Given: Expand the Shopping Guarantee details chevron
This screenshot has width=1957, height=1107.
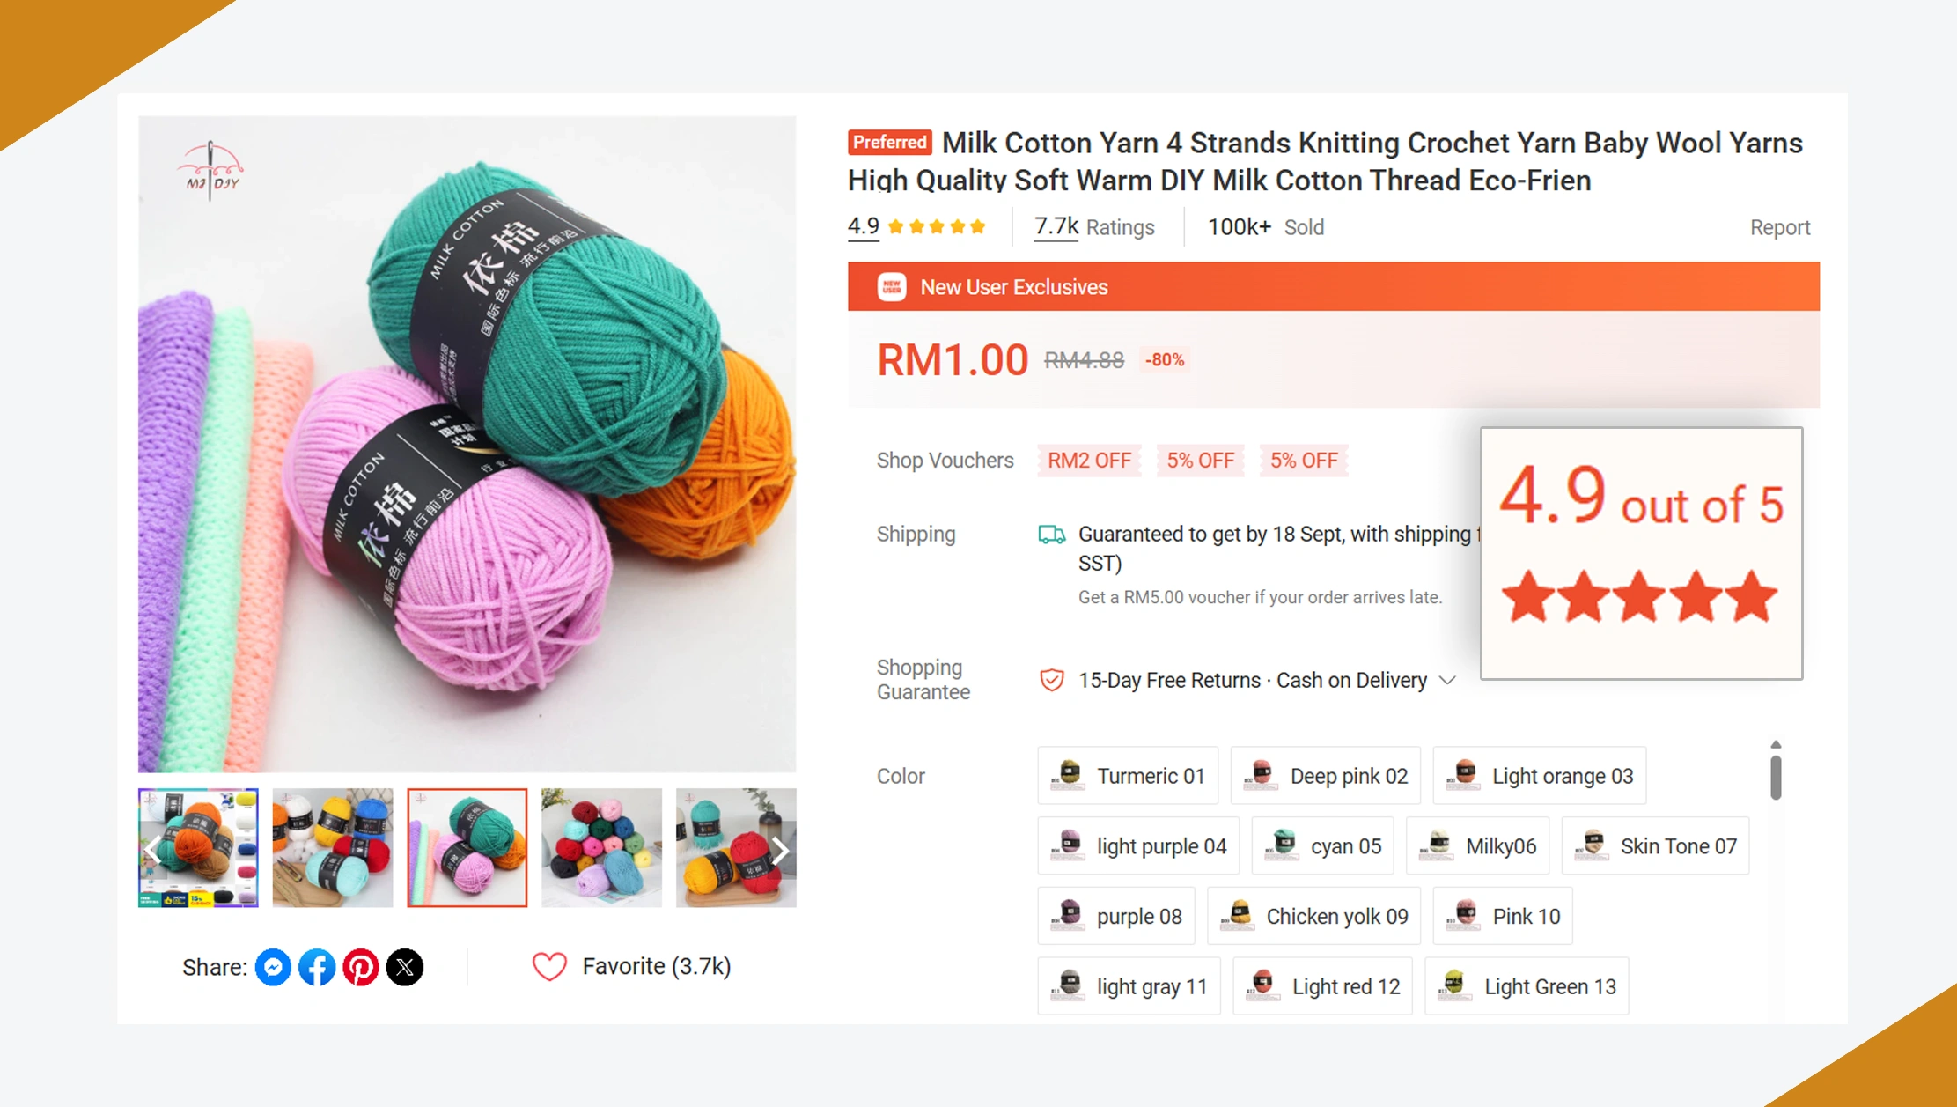Looking at the screenshot, I should pos(1447,680).
